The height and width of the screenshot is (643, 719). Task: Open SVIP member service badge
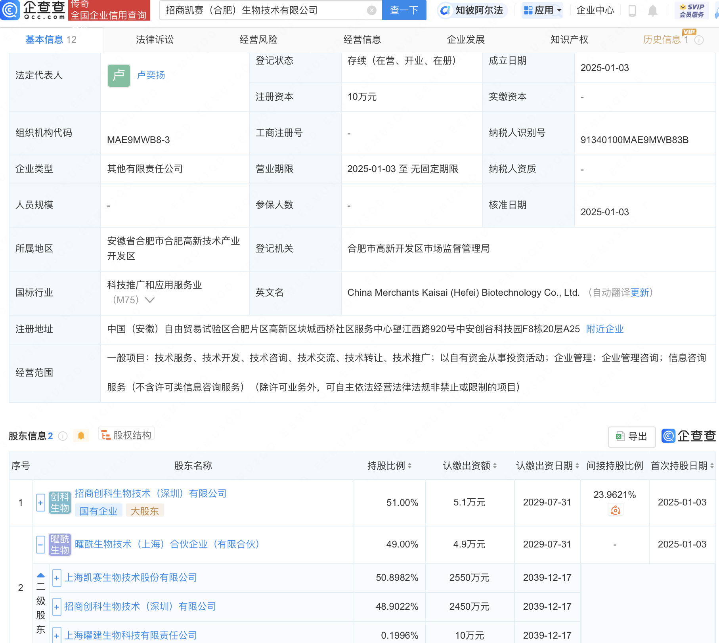pos(692,11)
